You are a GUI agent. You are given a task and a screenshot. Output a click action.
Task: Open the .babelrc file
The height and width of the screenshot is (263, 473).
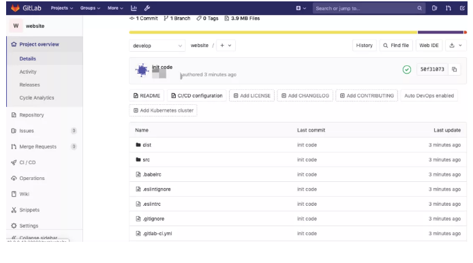click(x=152, y=174)
